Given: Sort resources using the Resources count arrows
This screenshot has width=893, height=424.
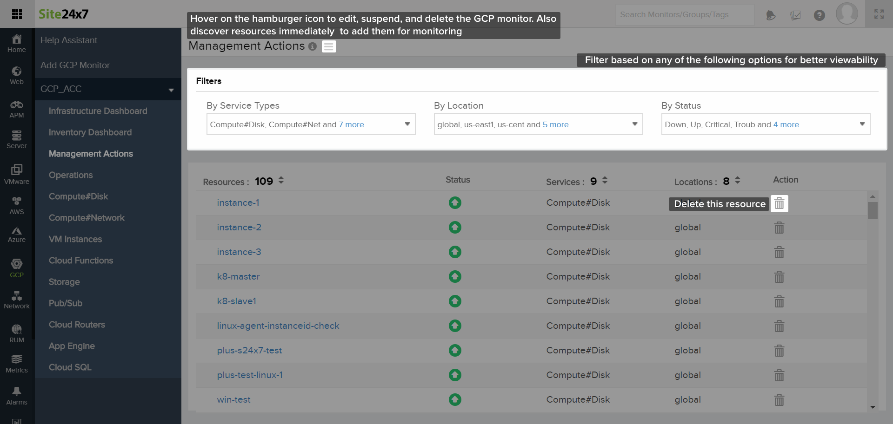Looking at the screenshot, I should (x=281, y=180).
